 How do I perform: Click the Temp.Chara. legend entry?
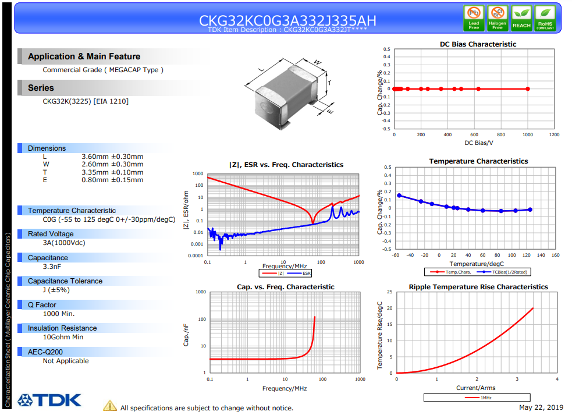click(x=451, y=272)
